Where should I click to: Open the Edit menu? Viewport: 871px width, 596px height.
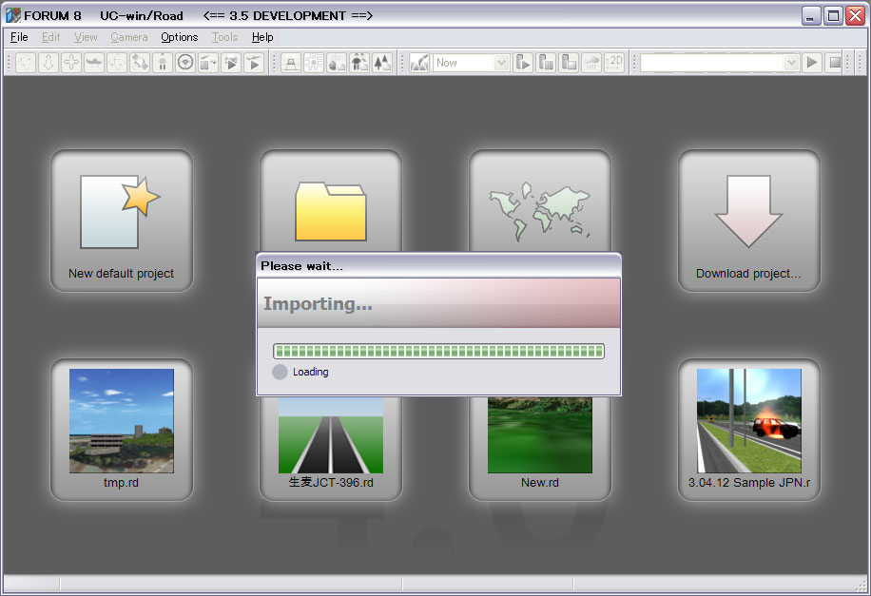pos(50,37)
